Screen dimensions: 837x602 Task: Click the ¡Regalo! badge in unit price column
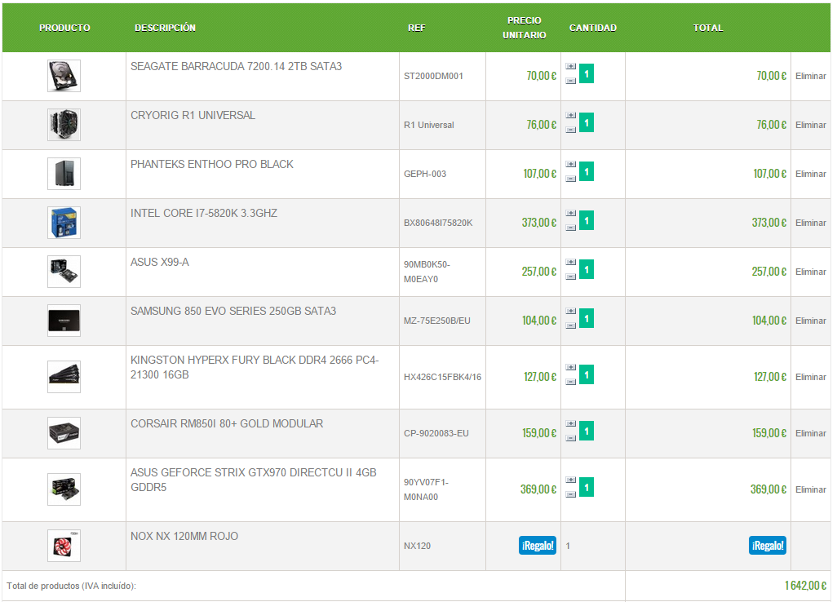pyautogui.click(x=538, y=546)
